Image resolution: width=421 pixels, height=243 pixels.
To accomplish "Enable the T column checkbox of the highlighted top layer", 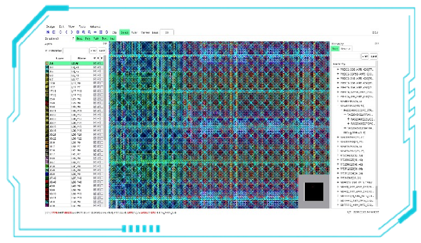I will (102, 63).
